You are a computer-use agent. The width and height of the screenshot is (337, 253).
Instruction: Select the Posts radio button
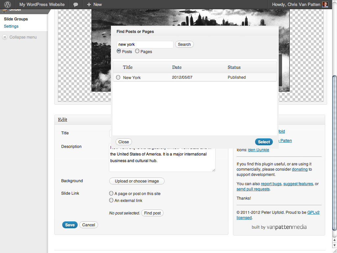coord(119,51)
